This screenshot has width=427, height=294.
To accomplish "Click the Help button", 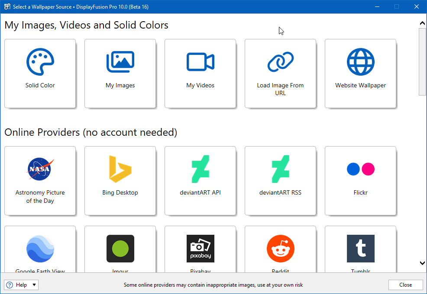I will coord(17,285).
